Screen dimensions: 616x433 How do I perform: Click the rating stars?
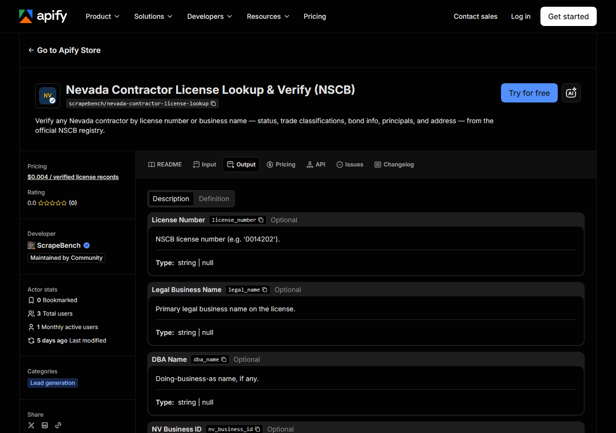pyautogui.click(x=52, y=203)
